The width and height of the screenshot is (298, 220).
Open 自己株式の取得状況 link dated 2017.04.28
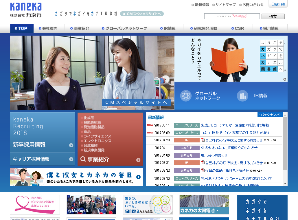pyautogui.click(x=234, y=140)
